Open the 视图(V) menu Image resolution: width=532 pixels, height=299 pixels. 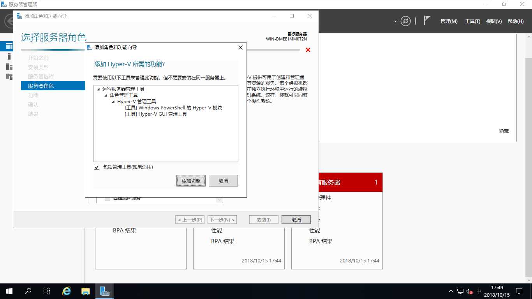494,21
